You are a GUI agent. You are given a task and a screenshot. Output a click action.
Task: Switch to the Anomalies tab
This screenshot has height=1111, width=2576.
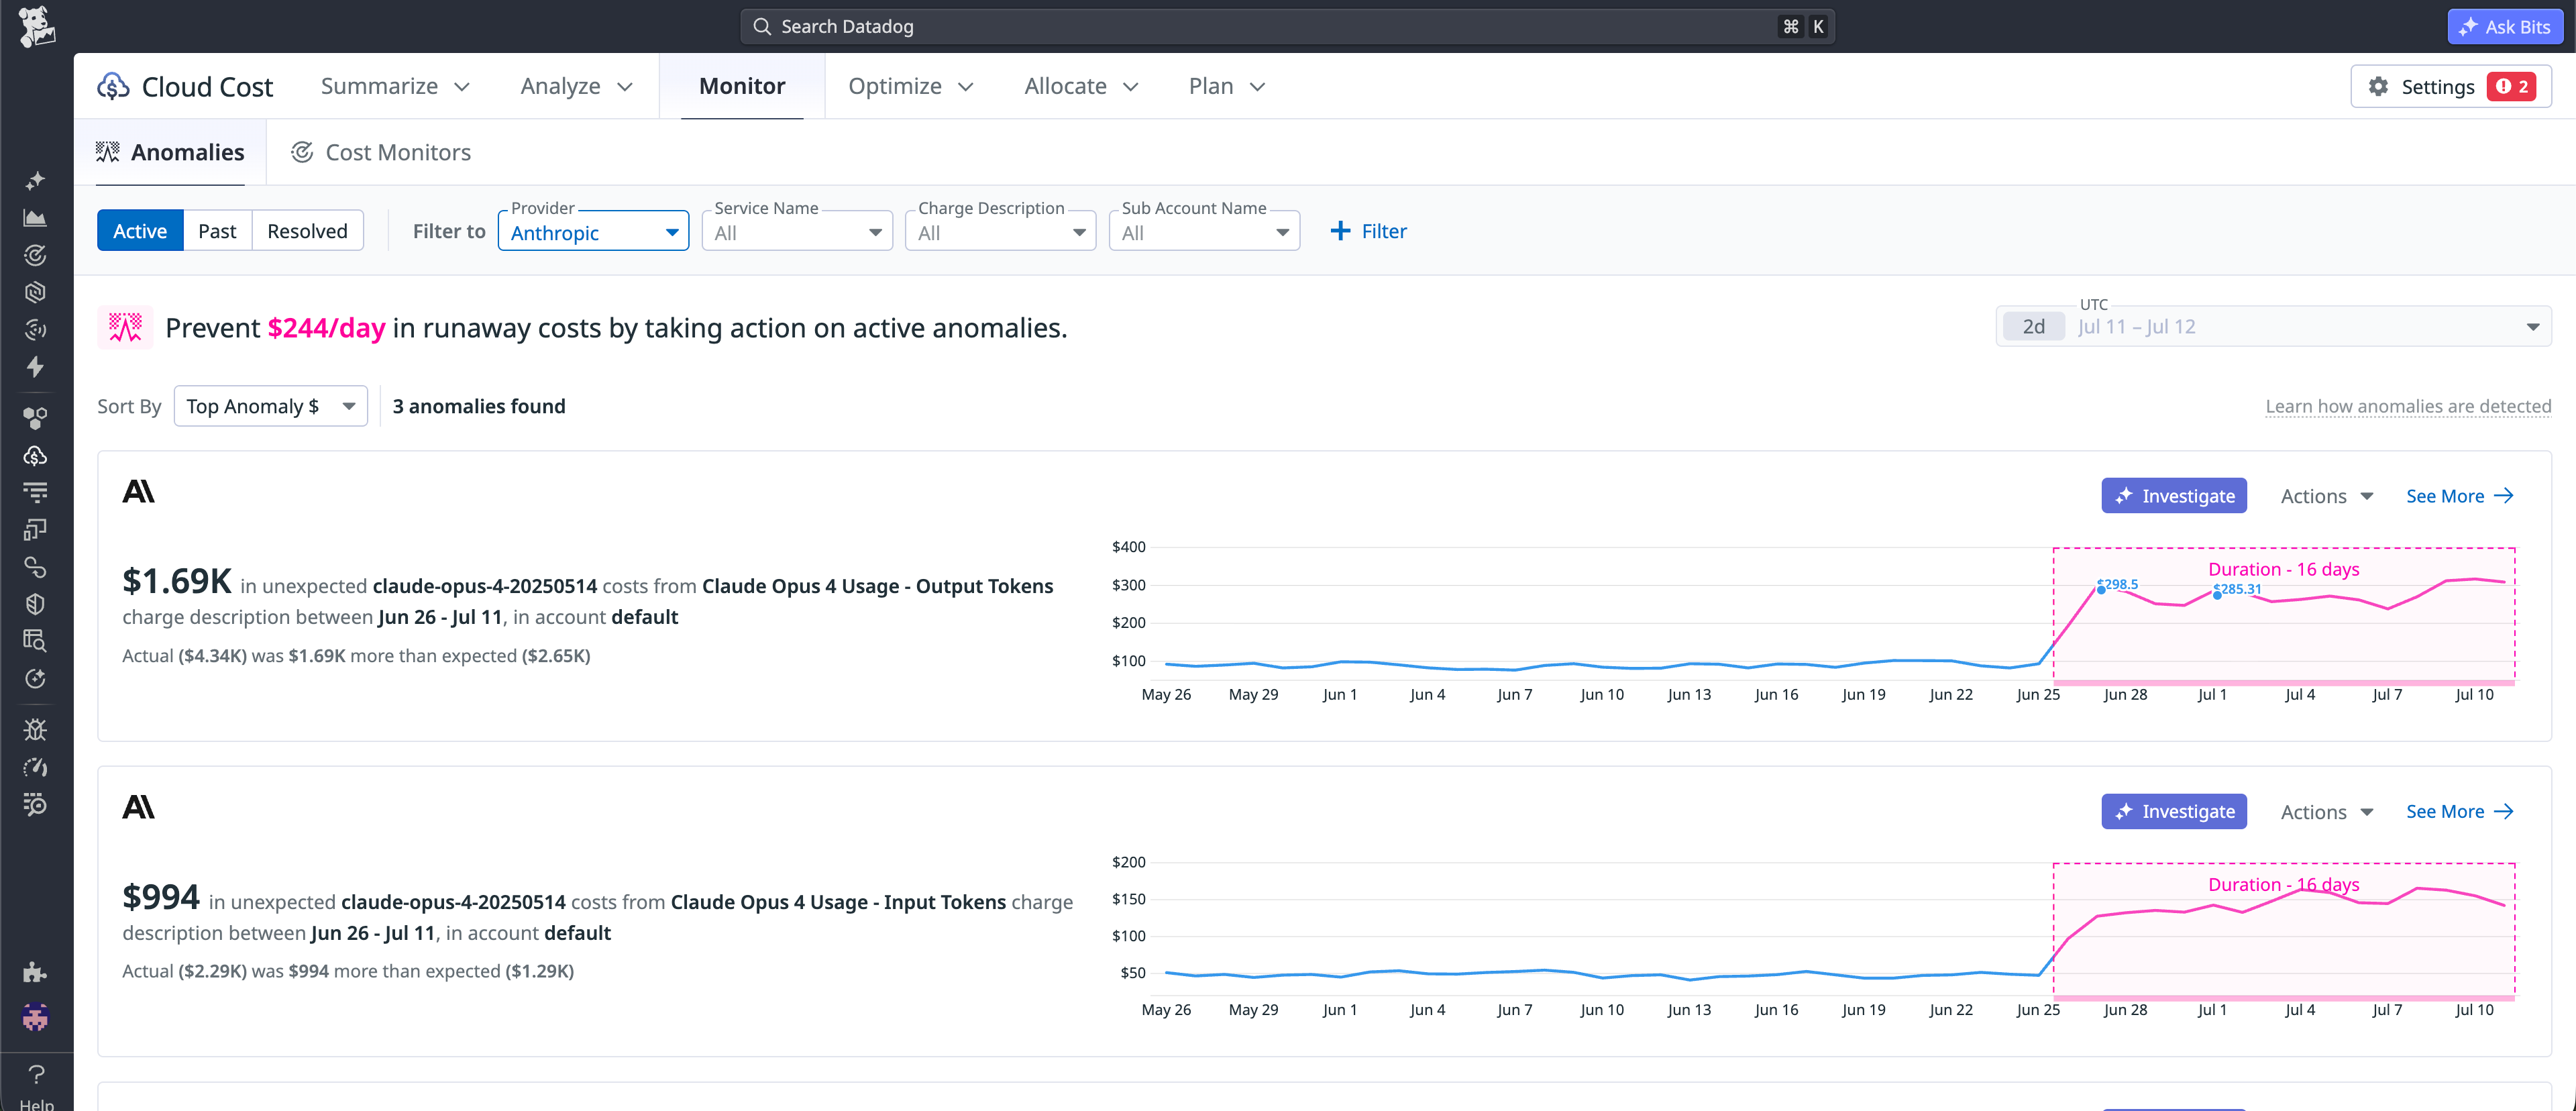170,152
